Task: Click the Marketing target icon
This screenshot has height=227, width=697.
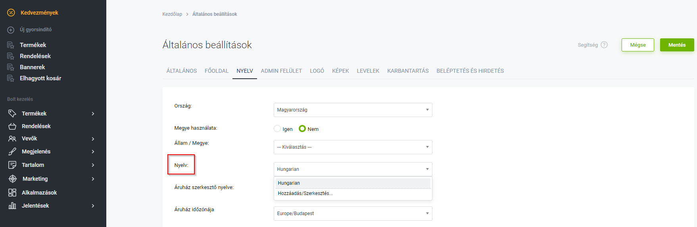Action: (x=13, y=179)
